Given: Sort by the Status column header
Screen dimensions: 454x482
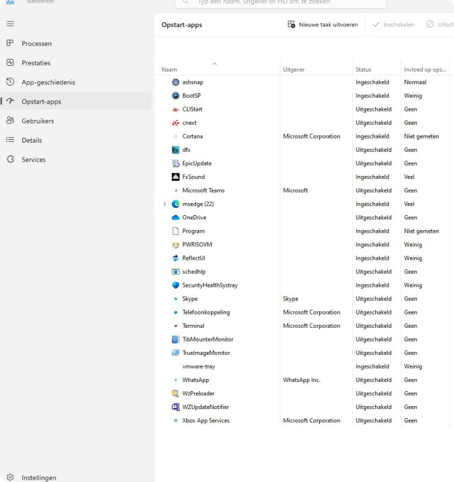Looking at the screenshot, I should pyautogui.click(x=364, y=69).
